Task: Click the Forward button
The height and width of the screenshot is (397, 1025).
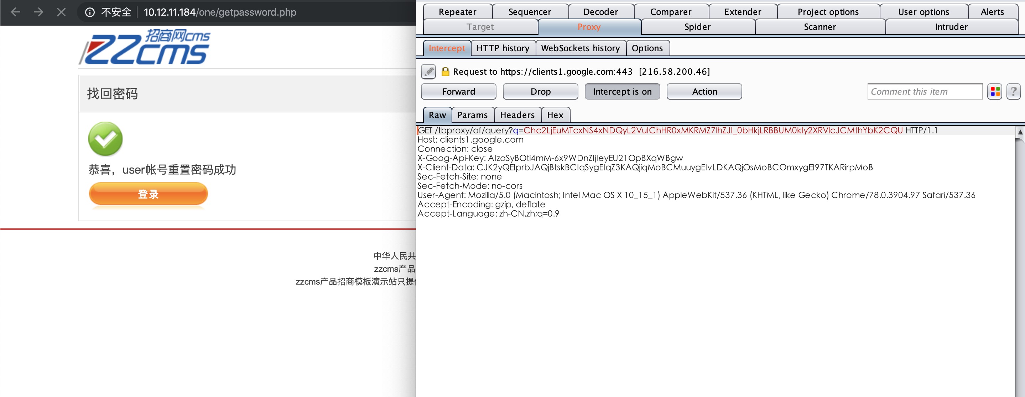Action: click(x=458, y=91)
